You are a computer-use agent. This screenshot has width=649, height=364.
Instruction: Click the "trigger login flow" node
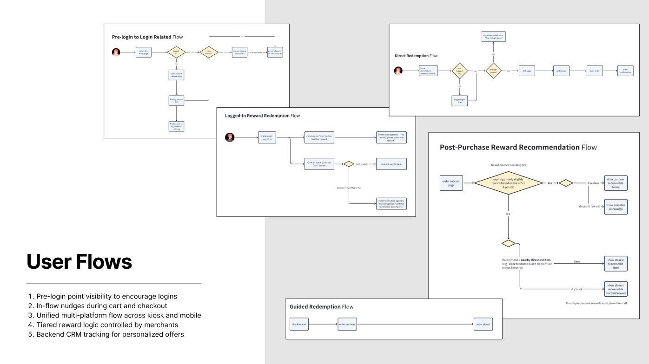[459, 101]
